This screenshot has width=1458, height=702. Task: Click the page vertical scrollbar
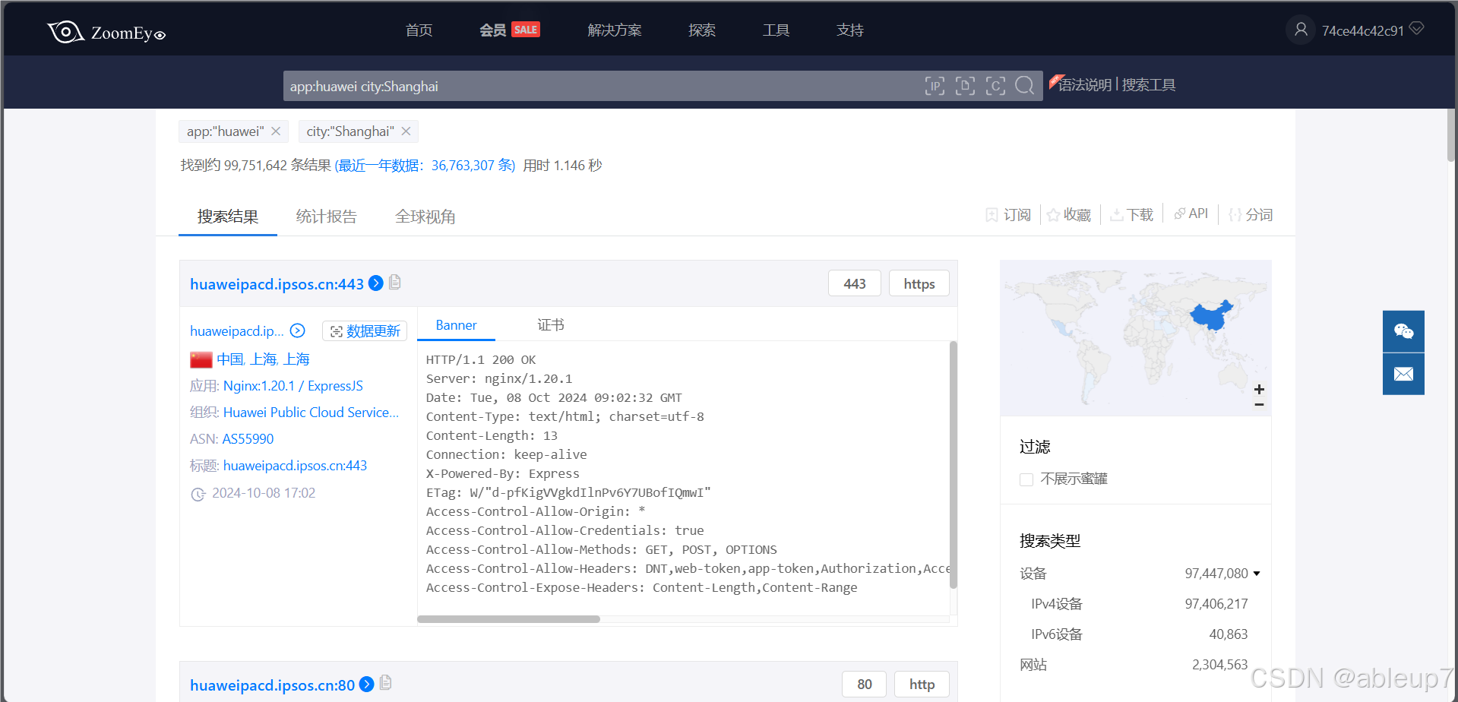[x=1451, y=134]
